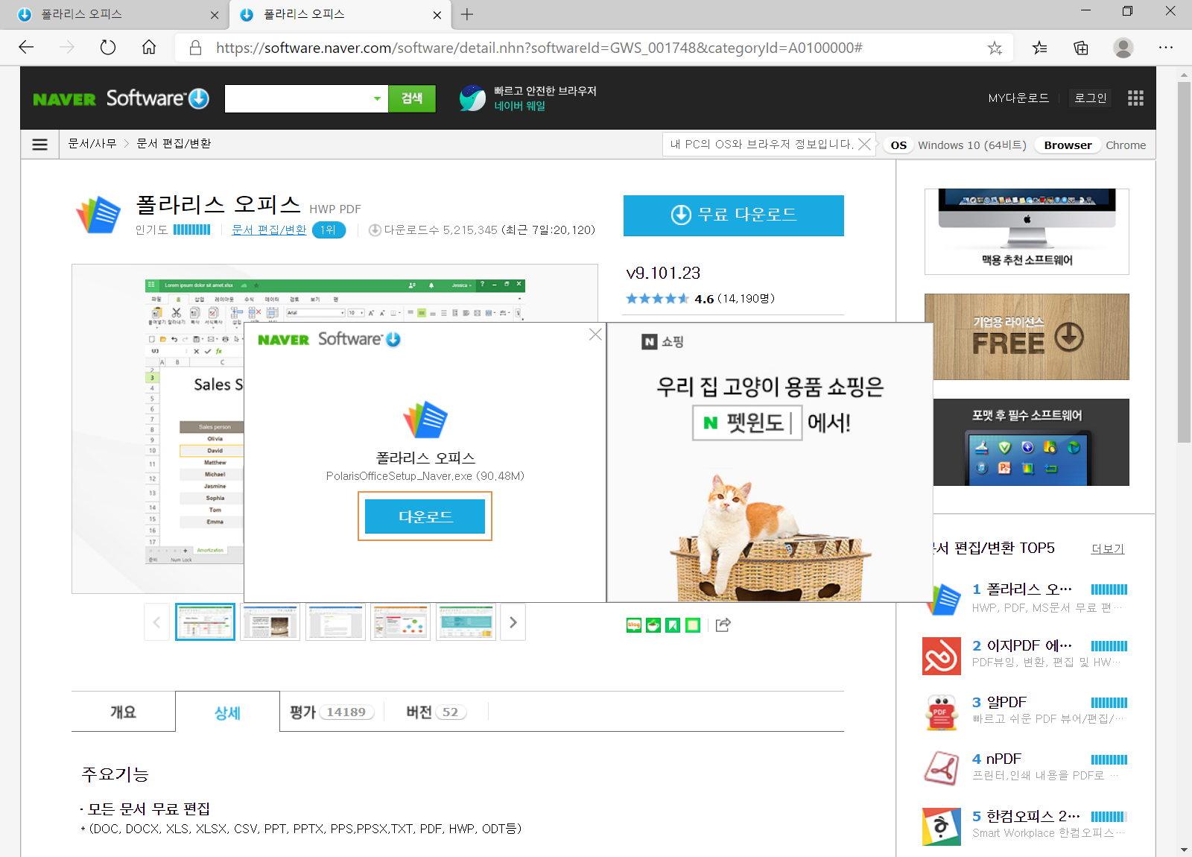Open MY다운로드 link
The height and width of the screenshot is (857, 1192).
click(x=1018, y=98)
